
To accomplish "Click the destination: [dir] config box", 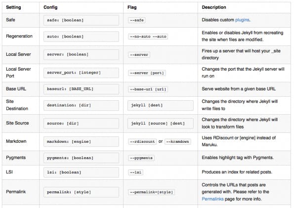I will click(x=81, y=105).
